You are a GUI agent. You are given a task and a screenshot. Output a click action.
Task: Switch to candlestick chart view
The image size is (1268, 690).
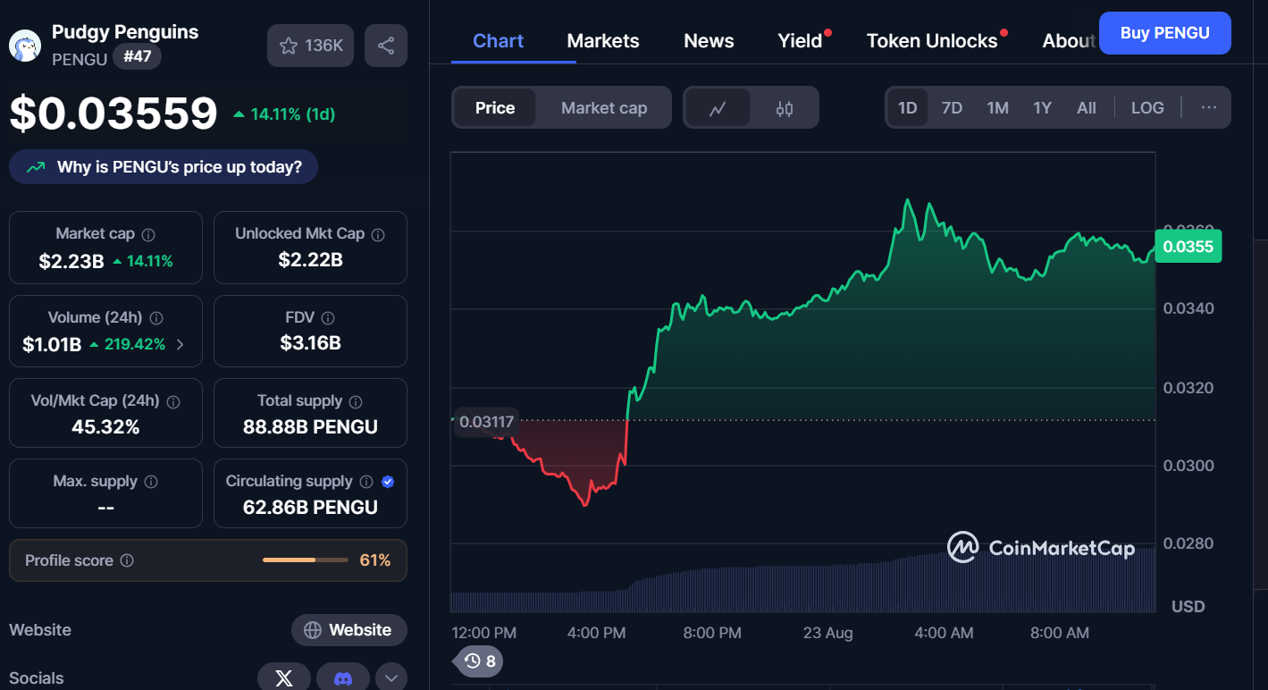785,108
